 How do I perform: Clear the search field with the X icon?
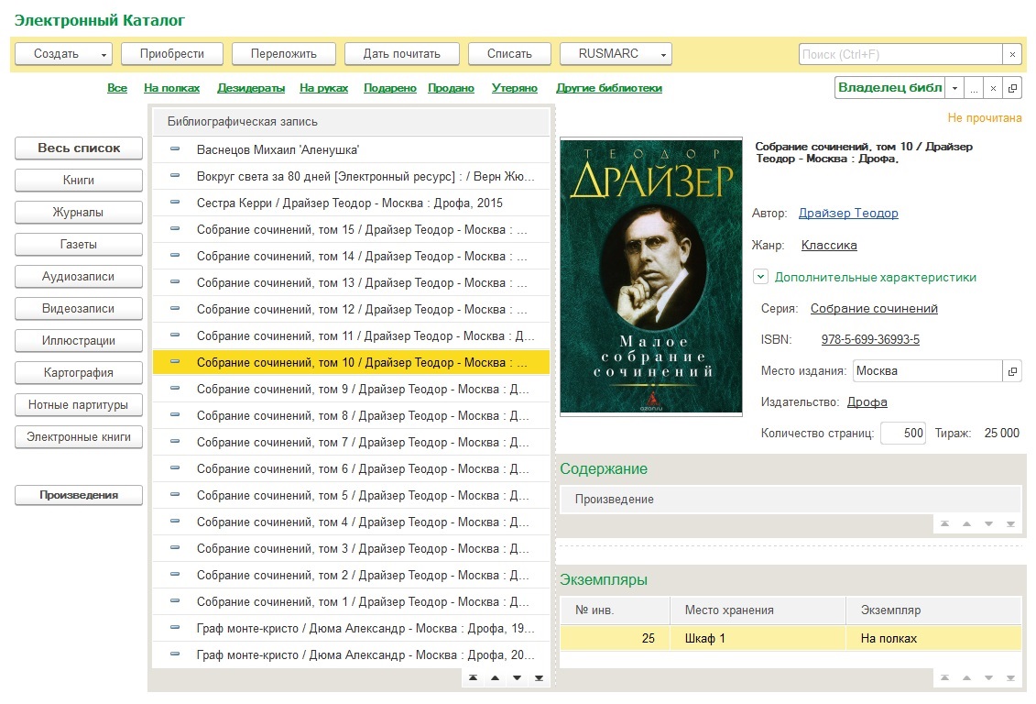[1012, 54]
